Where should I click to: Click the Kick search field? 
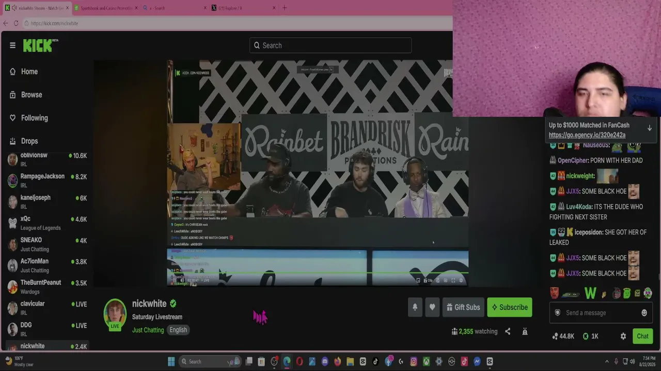330,45
